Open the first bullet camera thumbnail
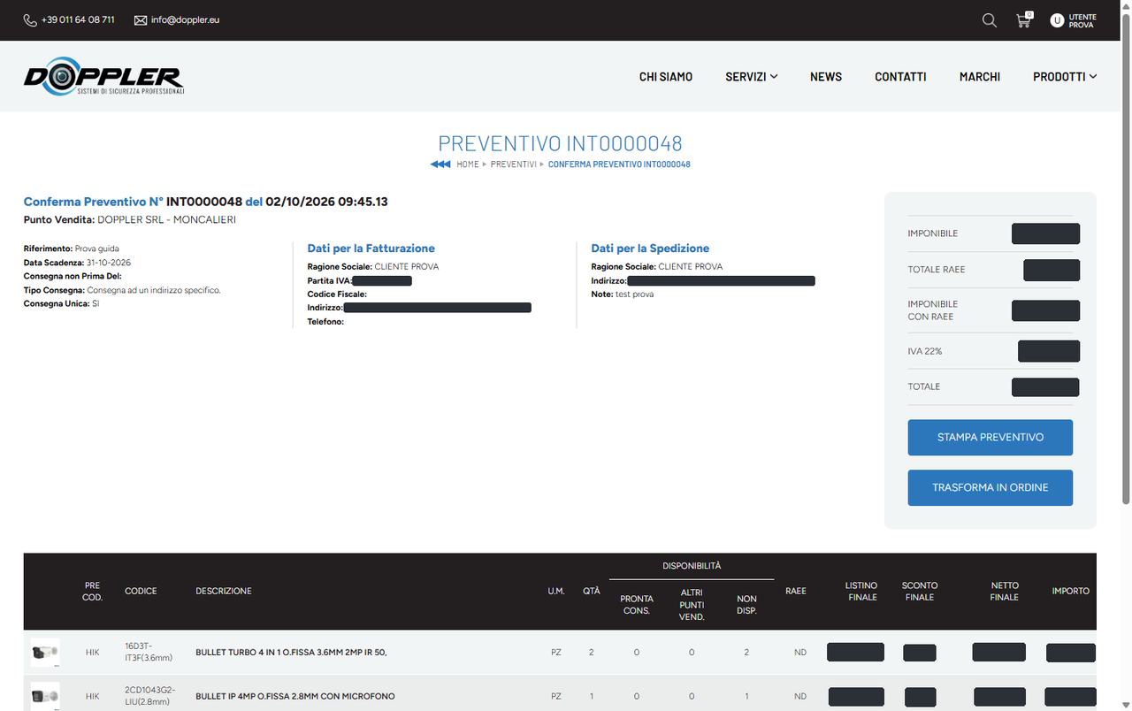Image resolution: width=1132 pixels, height=711 pixels. pos(45,653)
